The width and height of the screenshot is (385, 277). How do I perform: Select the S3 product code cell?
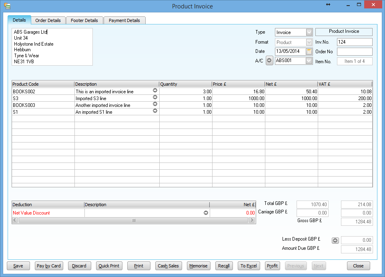point(43,98)
